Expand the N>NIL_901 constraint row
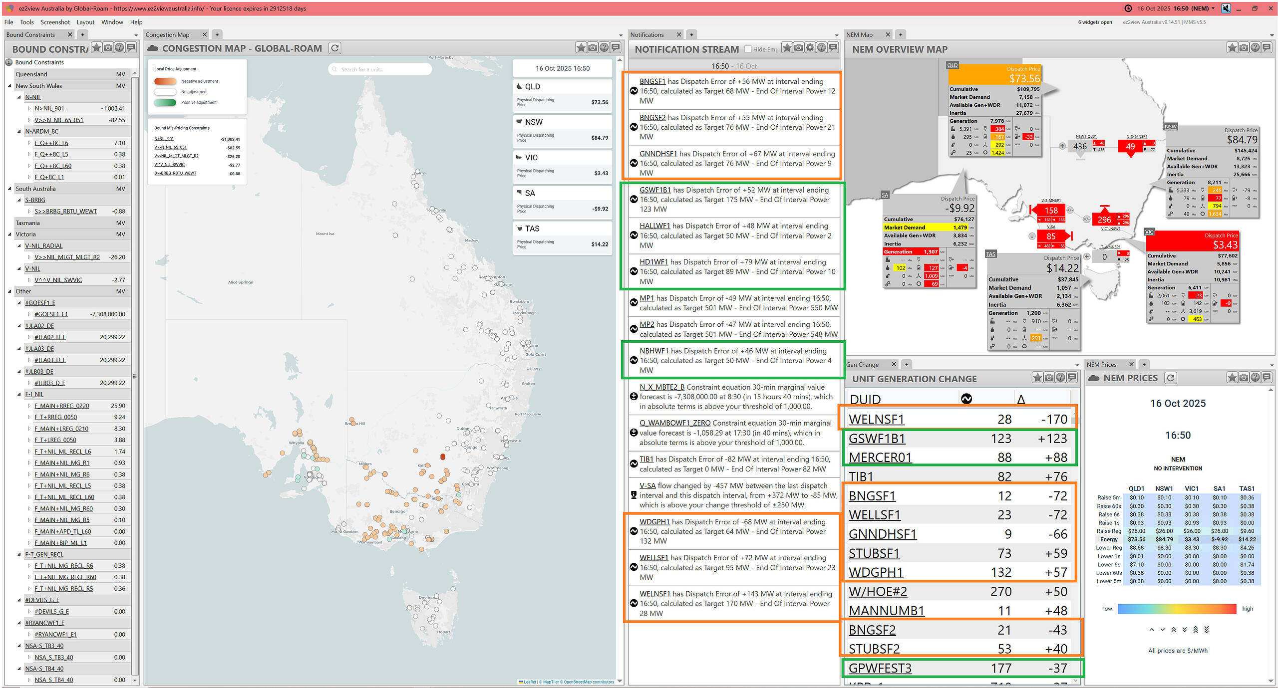This screenshot has height=688, width=1278. [29, 108]
